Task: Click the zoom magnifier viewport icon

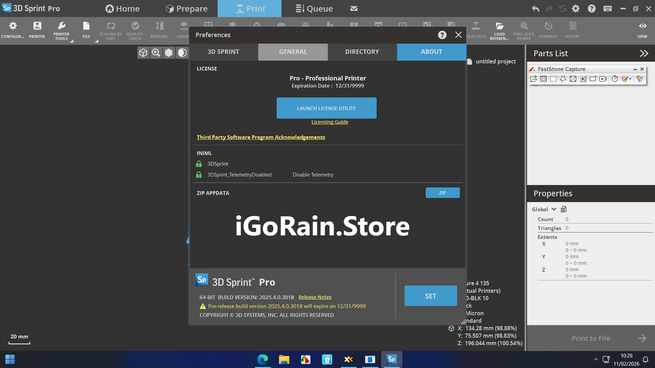Action: pyautogui.click(x=156, y=52)
